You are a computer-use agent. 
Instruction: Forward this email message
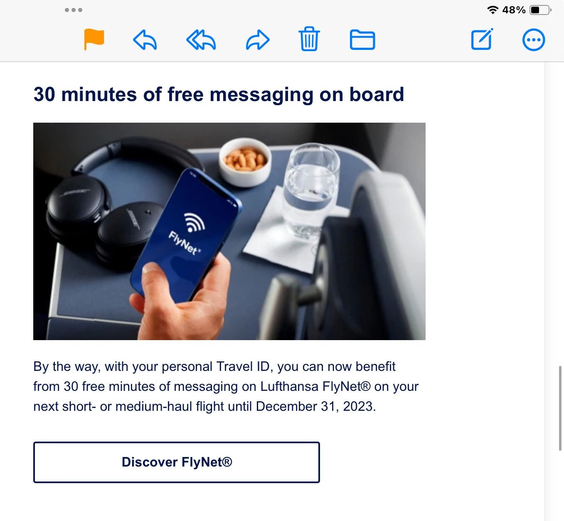coord(258,40)
